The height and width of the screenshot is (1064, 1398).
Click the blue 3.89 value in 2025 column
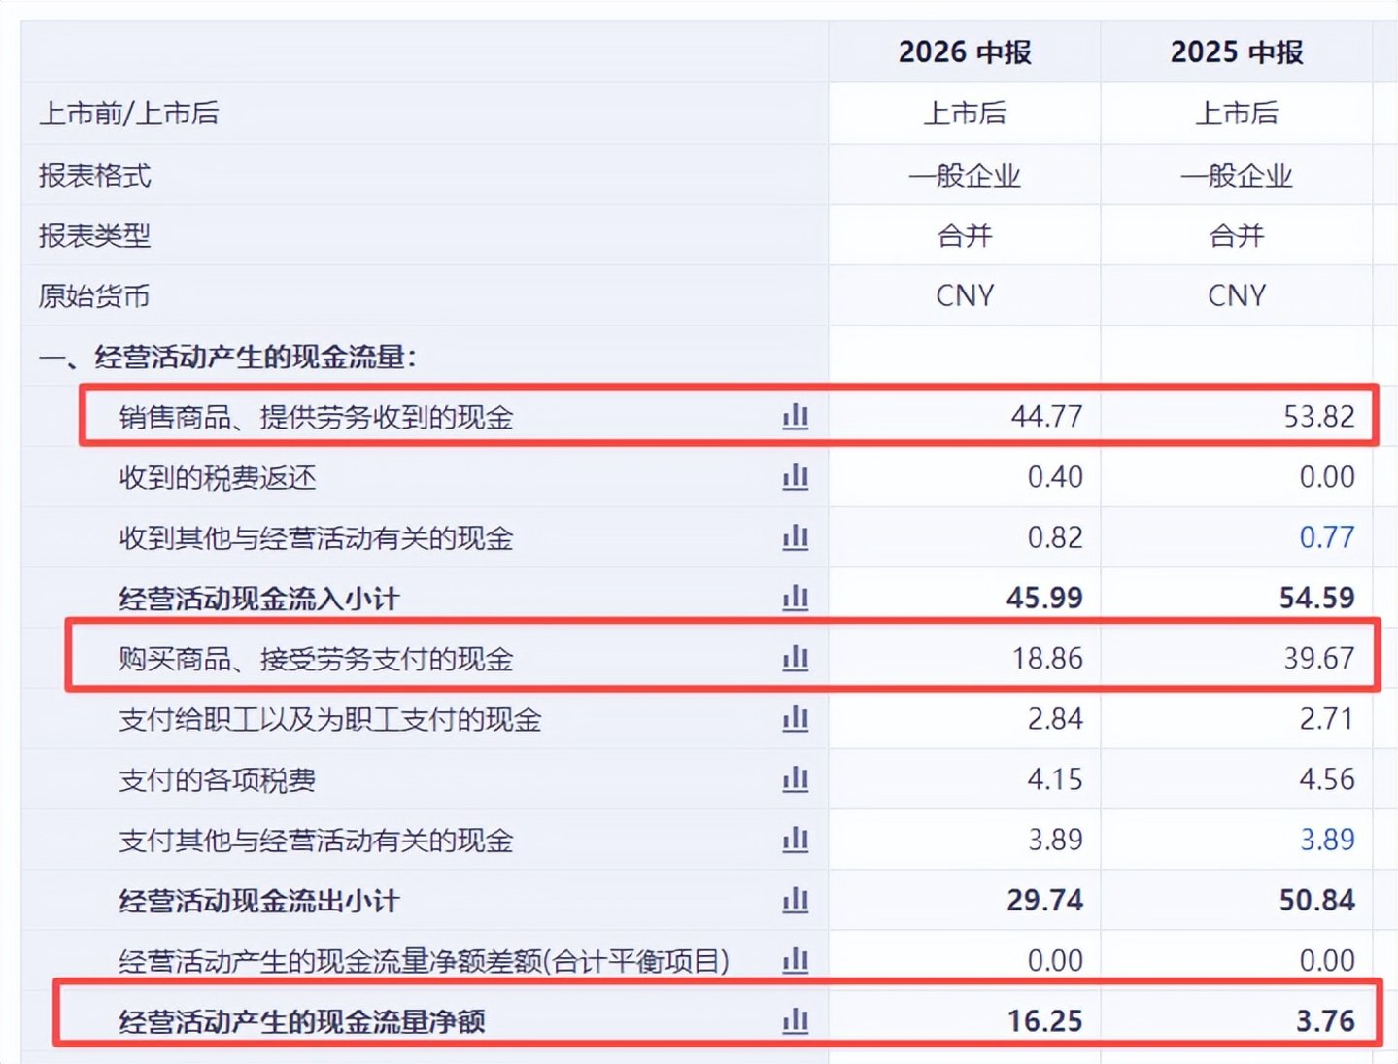pos(1327,839)
